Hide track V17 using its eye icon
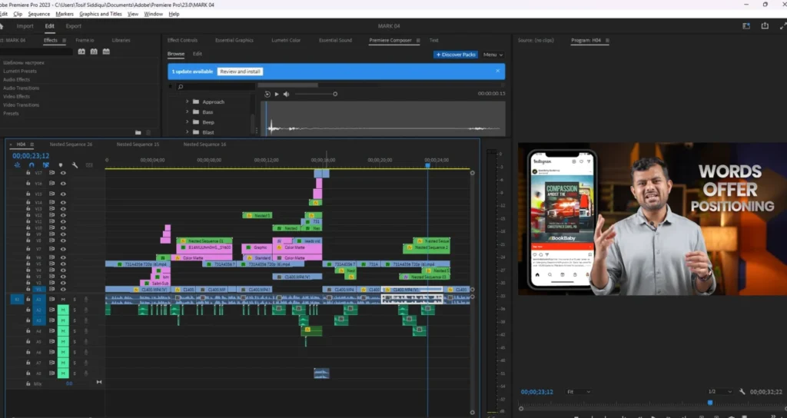This screenshot has height=418, width=787. click(63, 173)
